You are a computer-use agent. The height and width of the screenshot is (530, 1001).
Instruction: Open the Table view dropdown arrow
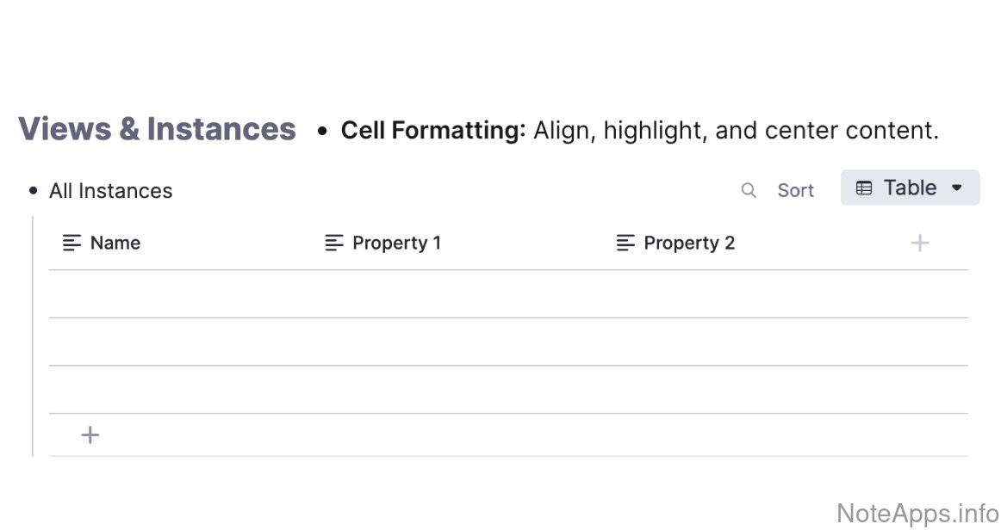(956, 188)
